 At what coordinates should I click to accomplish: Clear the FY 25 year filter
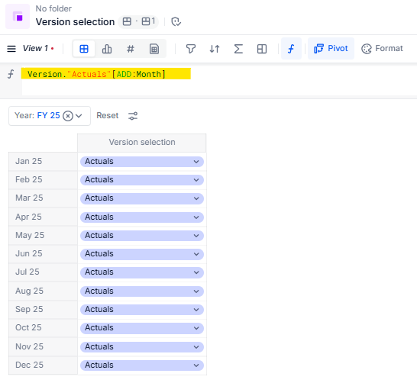click(68, 116)
